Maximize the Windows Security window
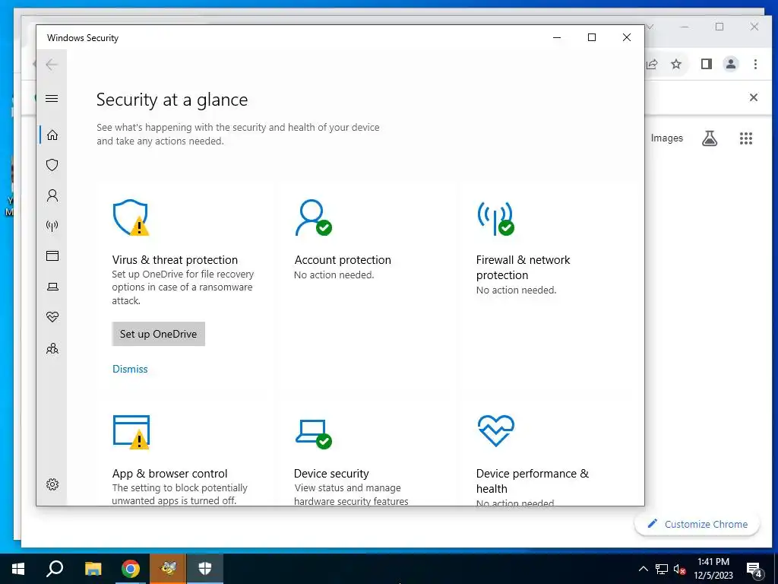 tap(591, 37)
